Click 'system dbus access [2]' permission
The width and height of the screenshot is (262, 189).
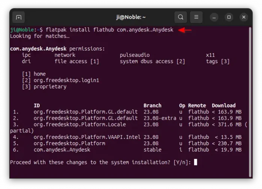[x=152, y=61]
